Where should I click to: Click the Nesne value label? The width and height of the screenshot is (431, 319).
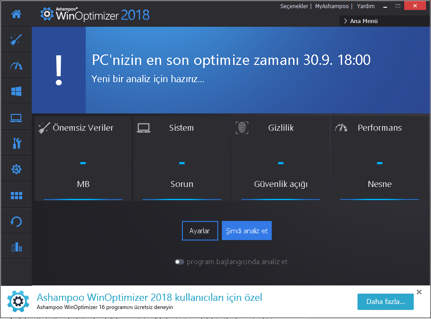tap(380, 184)
